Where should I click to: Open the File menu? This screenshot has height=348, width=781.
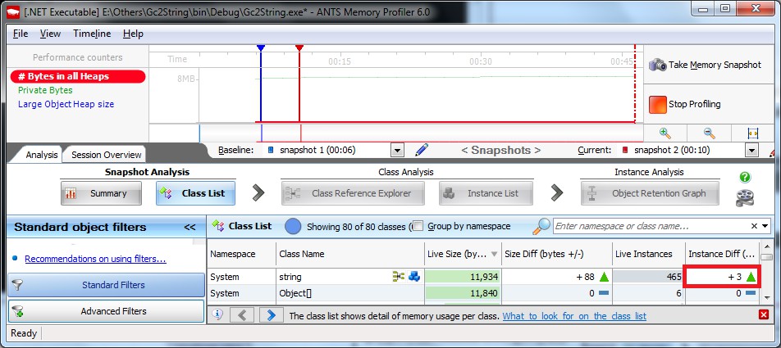click(21, 34)
